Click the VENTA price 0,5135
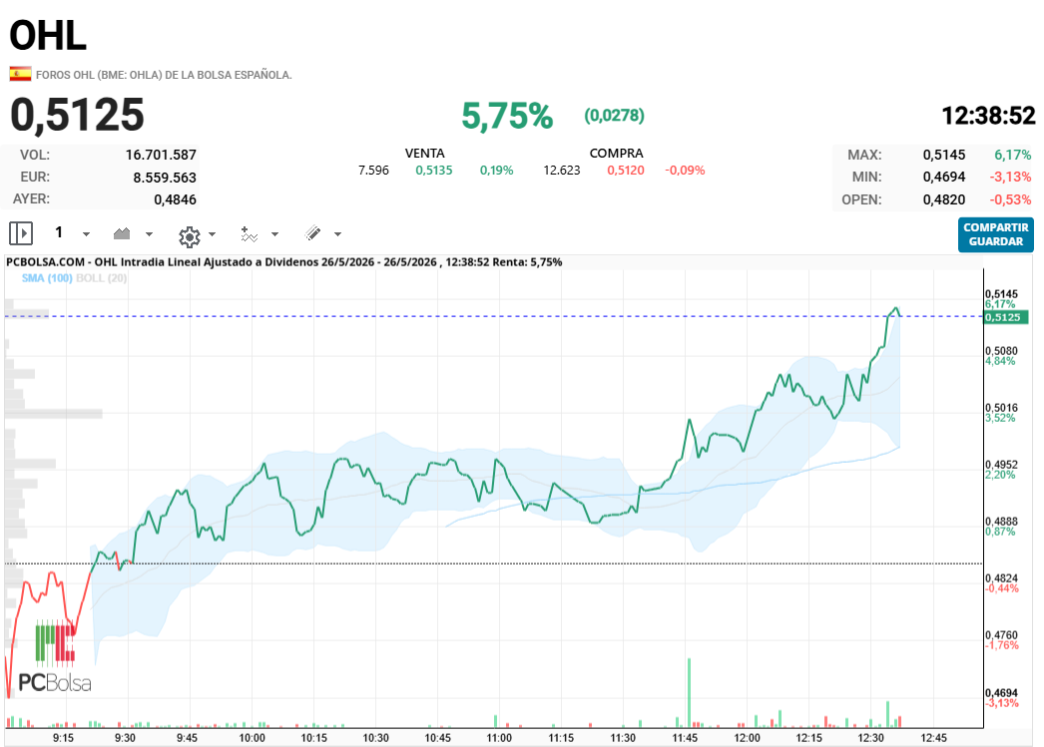 click(x=434, y=171)
